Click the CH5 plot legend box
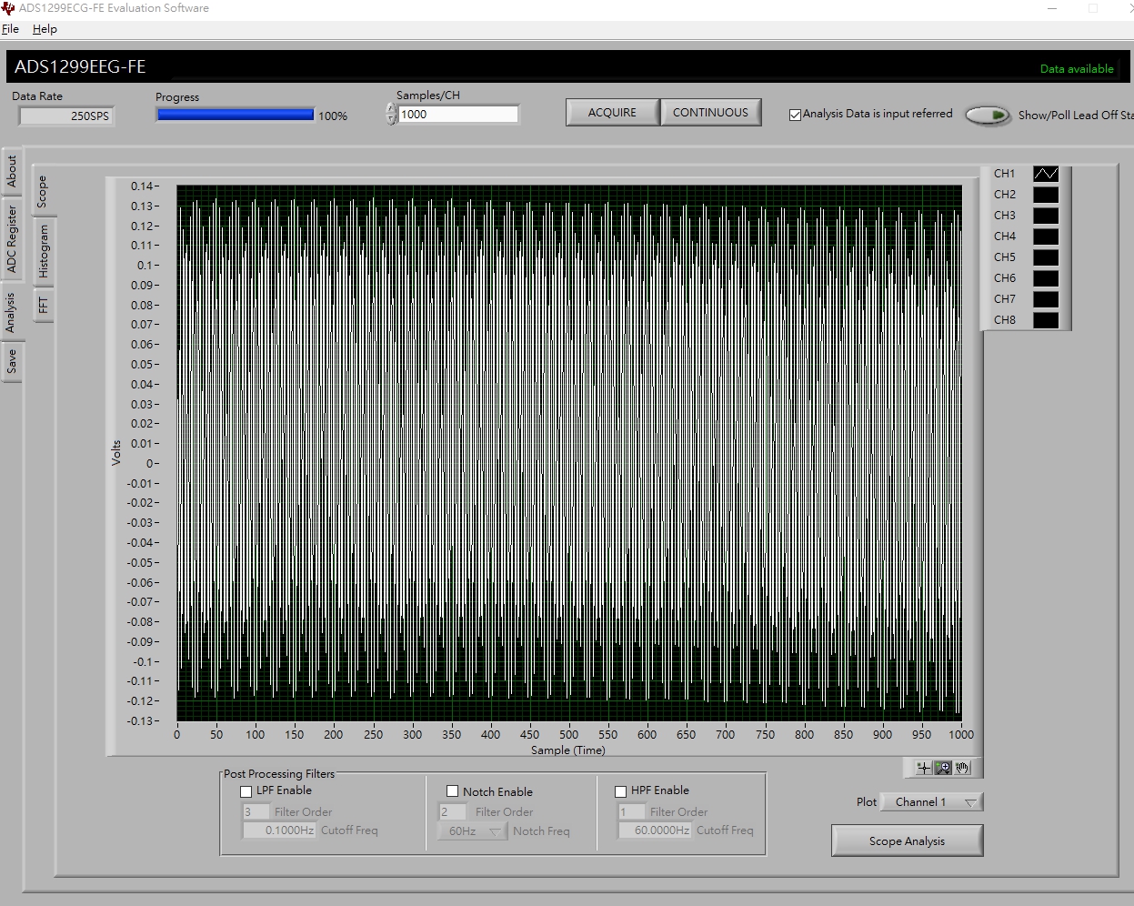Viewport: 1134px width, 906px height. [1046, 257]
